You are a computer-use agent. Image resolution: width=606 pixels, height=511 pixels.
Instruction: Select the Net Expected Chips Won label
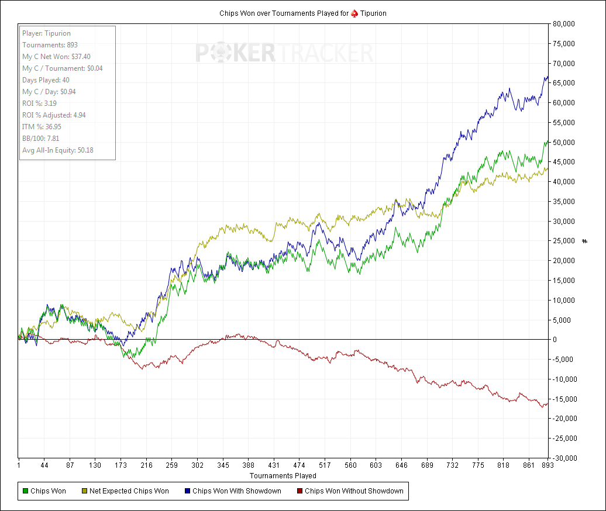point(129,491)
